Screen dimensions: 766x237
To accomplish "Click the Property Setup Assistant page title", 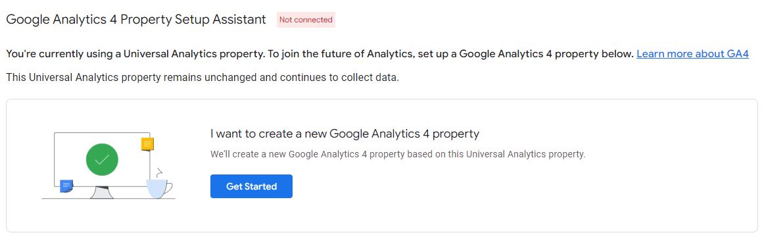I will point(136,20).
